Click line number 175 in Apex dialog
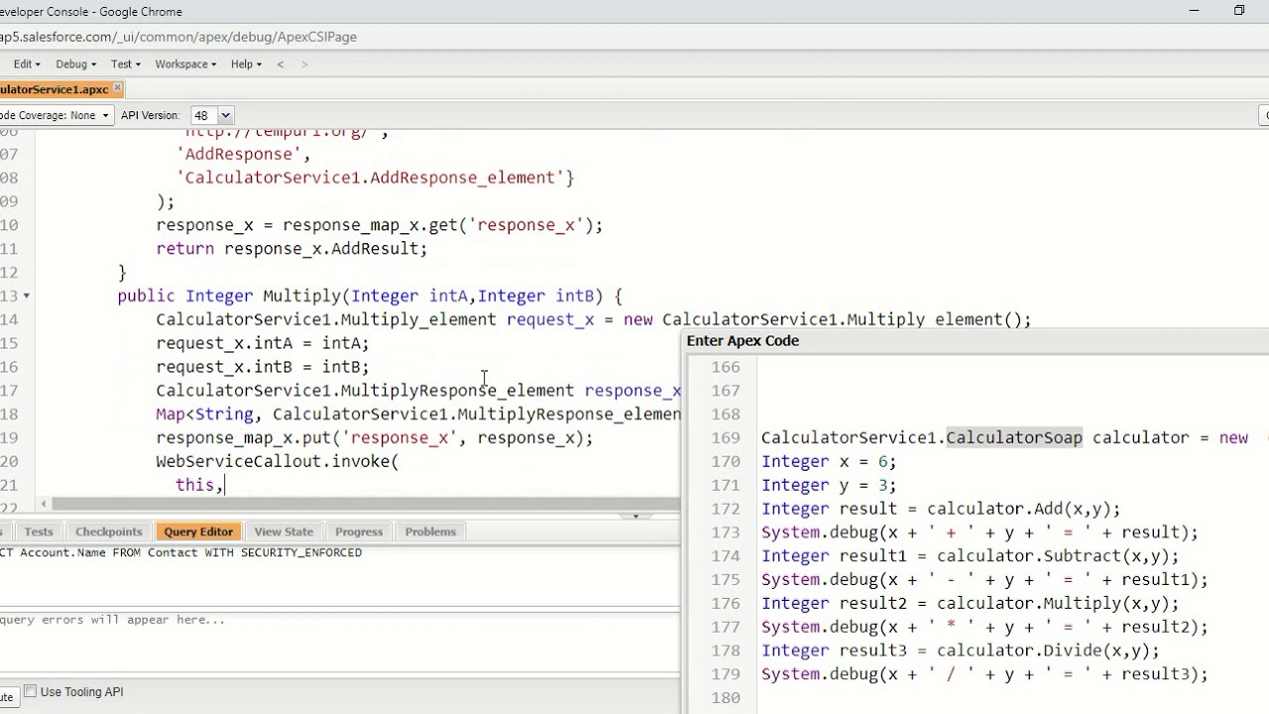Viewport: 1269px width, 714px height. pos(726,580)
